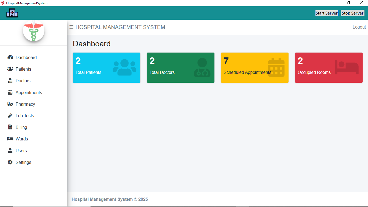Click the calendar icon on Scheduled Appointments card
Screen dimensions: 368x207
[x=276, y=67]
